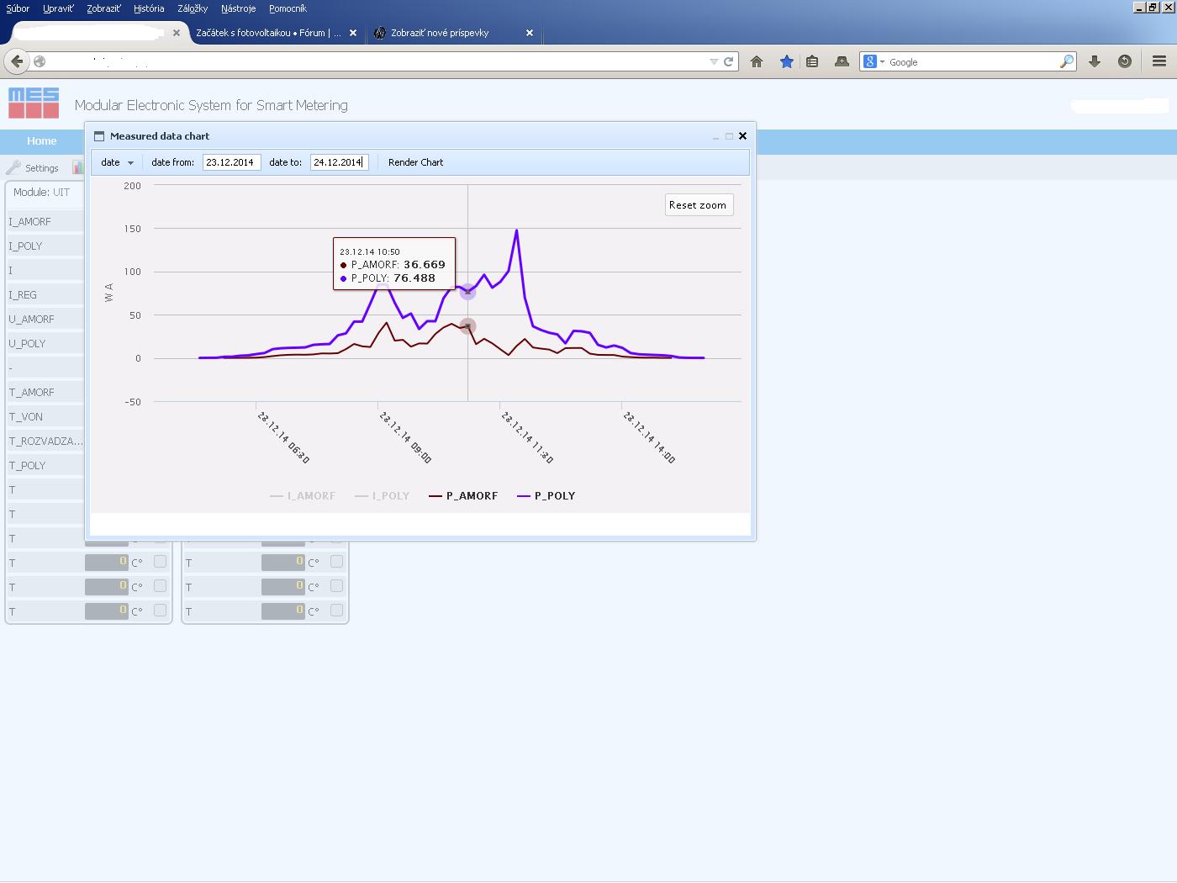Expand the URL bar history dropdown
Viewport: 1177px width, 883px height.
tap(714, 61)
